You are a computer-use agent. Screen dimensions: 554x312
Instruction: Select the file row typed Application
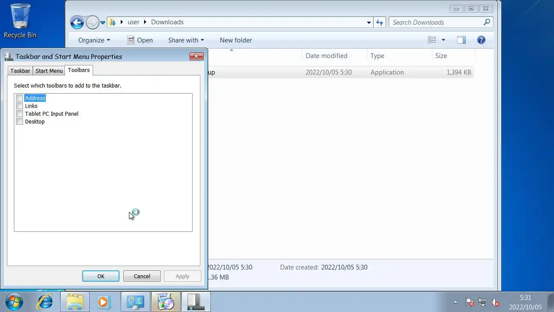[340, 72]
